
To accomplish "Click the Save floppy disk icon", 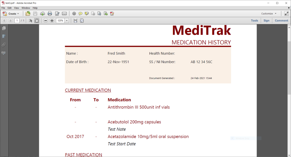I will [x=35, y=14].
